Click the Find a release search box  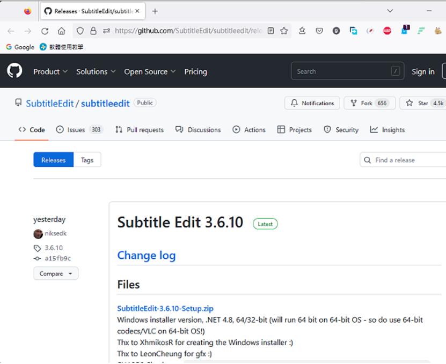[x=403, y=160]
